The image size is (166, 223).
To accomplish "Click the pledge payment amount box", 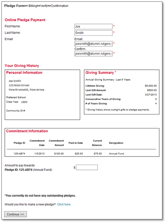I will 87,167.
